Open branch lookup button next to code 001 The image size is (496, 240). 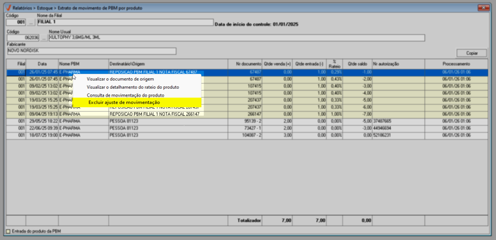tap(31, 23)
